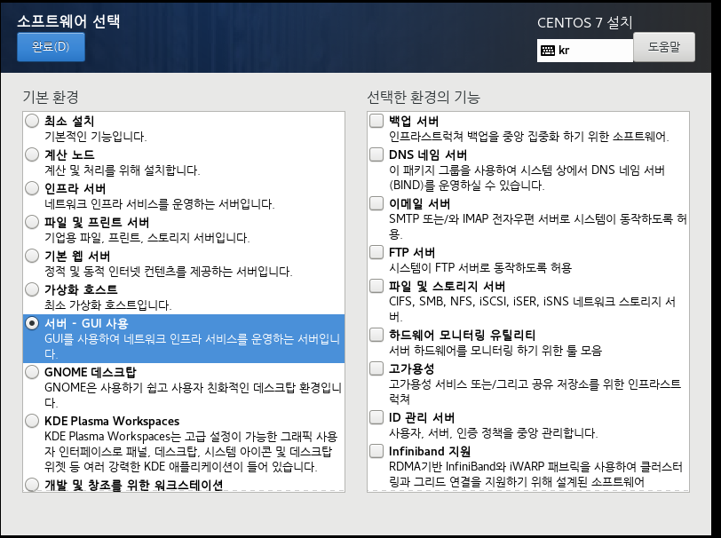Click the KDE Plasma Workspaces title text
Viewport: 721px width, 538px height.
coord(112,421)
